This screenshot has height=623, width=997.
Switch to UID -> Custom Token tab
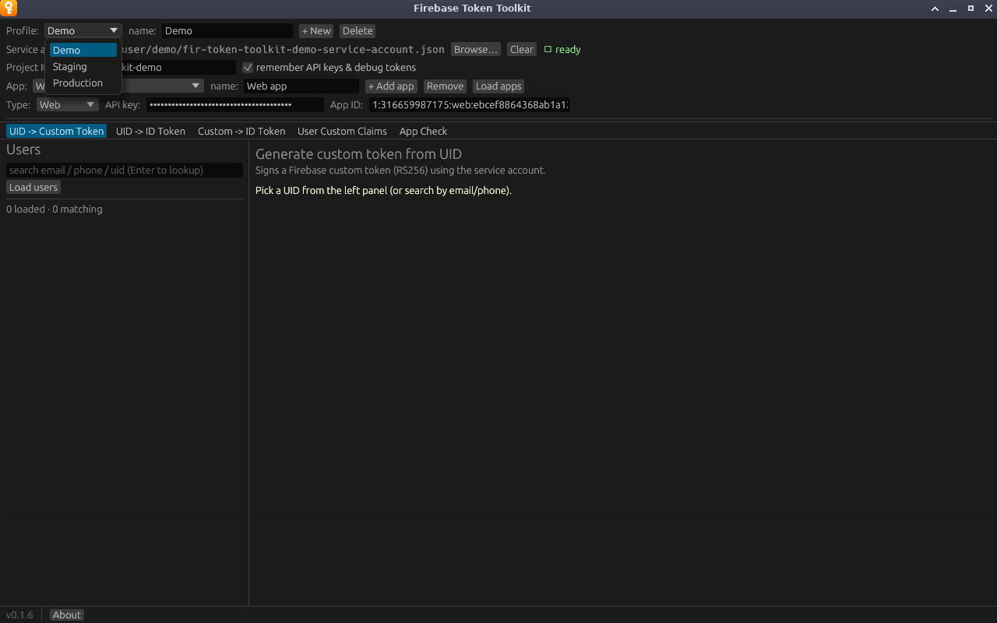(56, 132)
